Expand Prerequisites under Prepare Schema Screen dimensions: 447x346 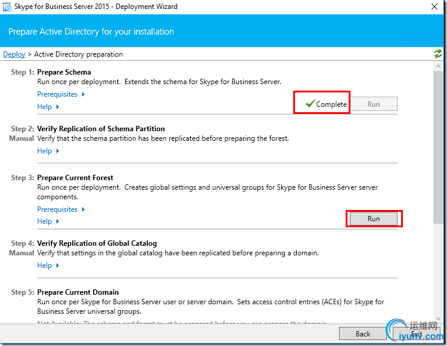tap(61, 94)
